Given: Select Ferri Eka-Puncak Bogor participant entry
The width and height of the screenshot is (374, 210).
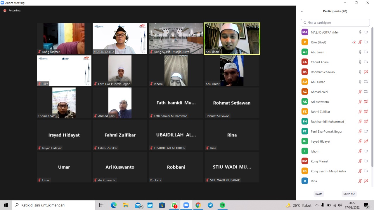Looking at the screenshot, I should pos(326,132).
